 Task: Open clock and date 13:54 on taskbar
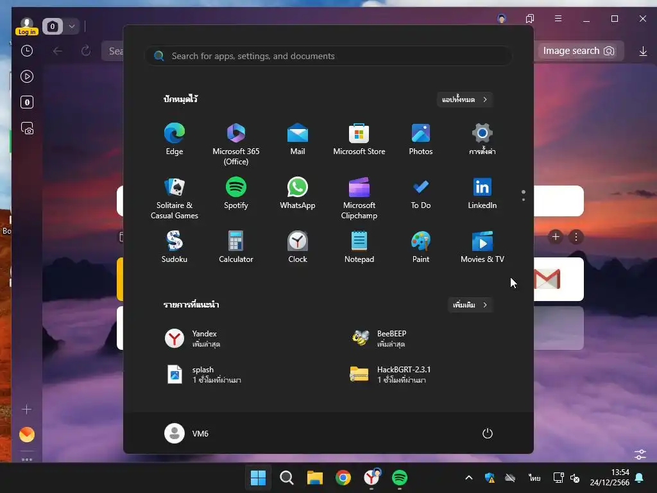tap(610, 478)
